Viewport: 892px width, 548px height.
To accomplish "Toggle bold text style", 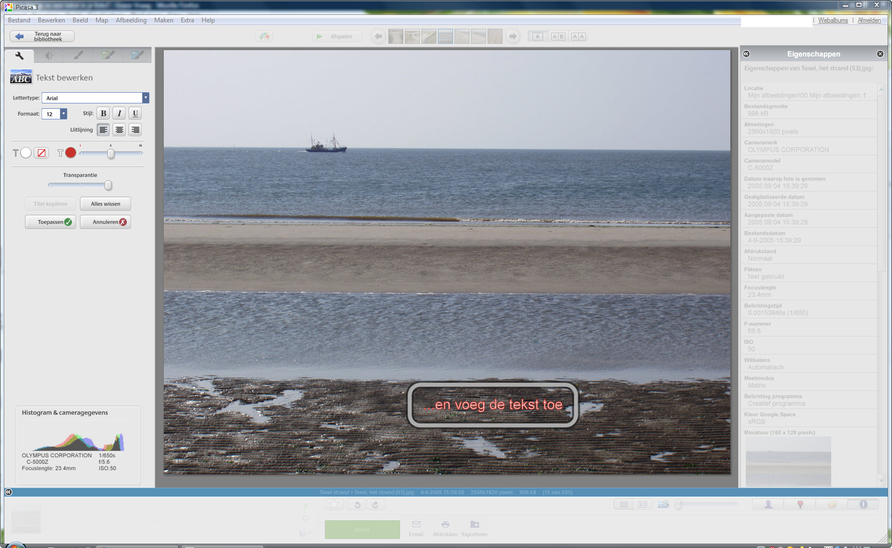I will click(x=103, y=114).
